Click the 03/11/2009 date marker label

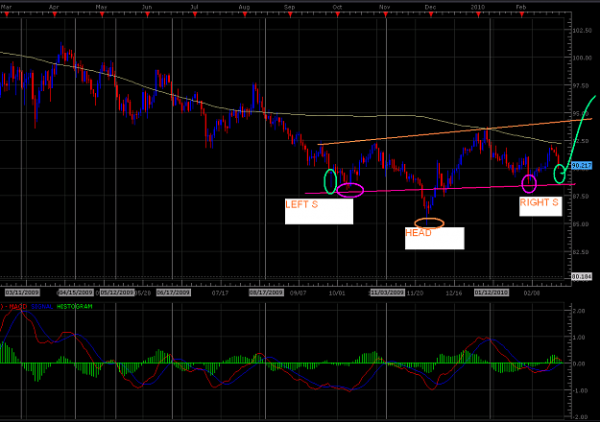(22, 293)
